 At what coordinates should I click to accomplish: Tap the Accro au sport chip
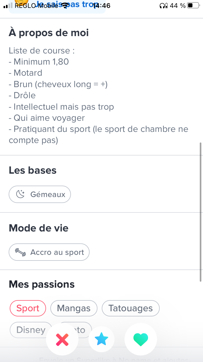pos(49,252)
